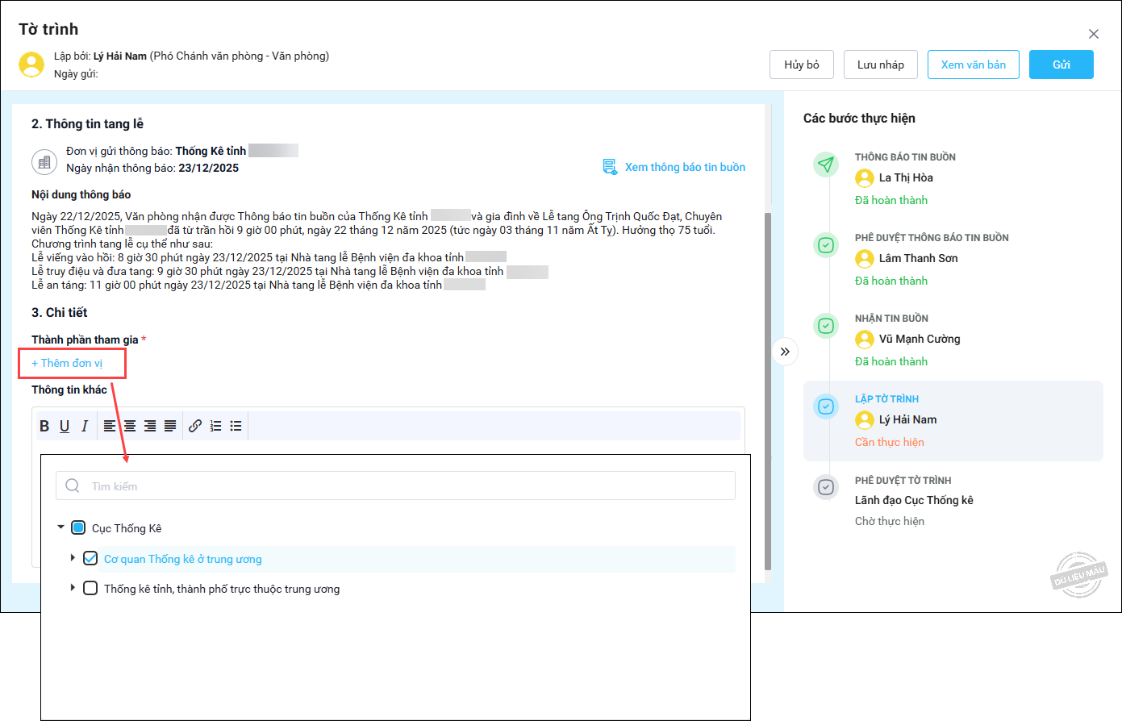Viewport: 1122px width, 721px height.
Task: Uncheck Cơ quan Thống kê ở trung ương
Action: 90,559
